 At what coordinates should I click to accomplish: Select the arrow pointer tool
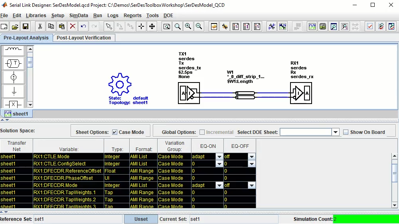(109, 26)
